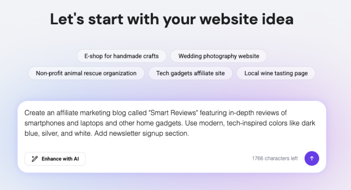
Task: Choose Tech gadgets affiliate site chip
Action: point(191,73)
